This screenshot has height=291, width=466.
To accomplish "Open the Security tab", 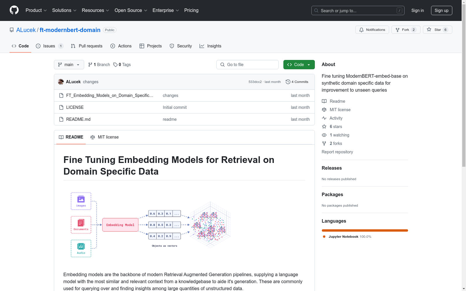I will pos(181,46).
